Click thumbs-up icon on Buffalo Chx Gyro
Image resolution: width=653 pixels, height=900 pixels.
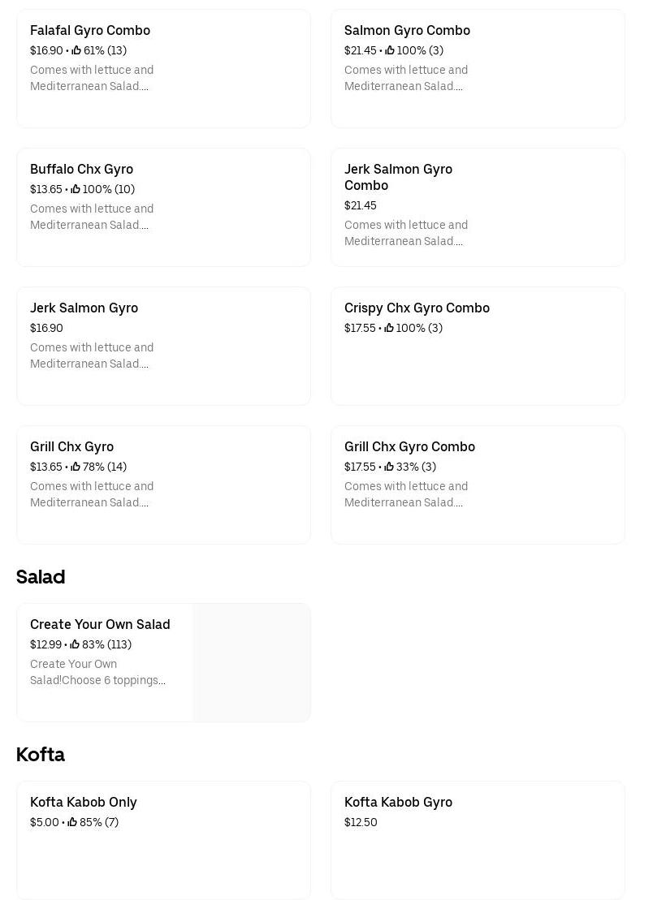tap(76, 189)
